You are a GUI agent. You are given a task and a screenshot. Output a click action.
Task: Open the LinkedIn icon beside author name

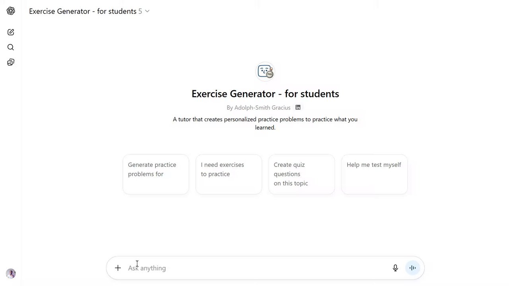point(298,107)
